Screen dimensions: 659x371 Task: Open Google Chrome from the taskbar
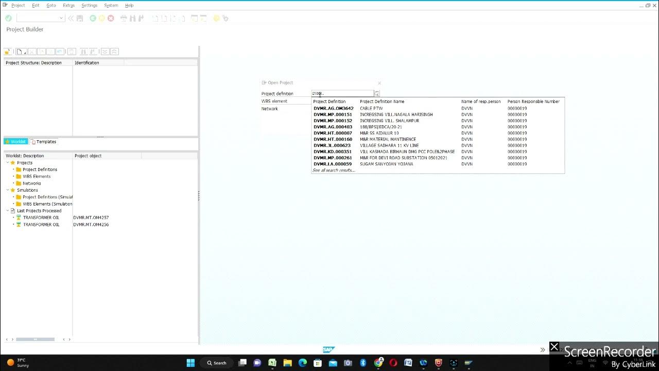378,363
